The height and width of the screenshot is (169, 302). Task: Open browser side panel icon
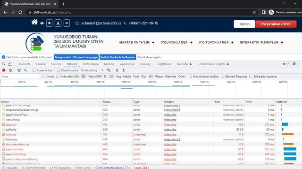coord(263,12)
